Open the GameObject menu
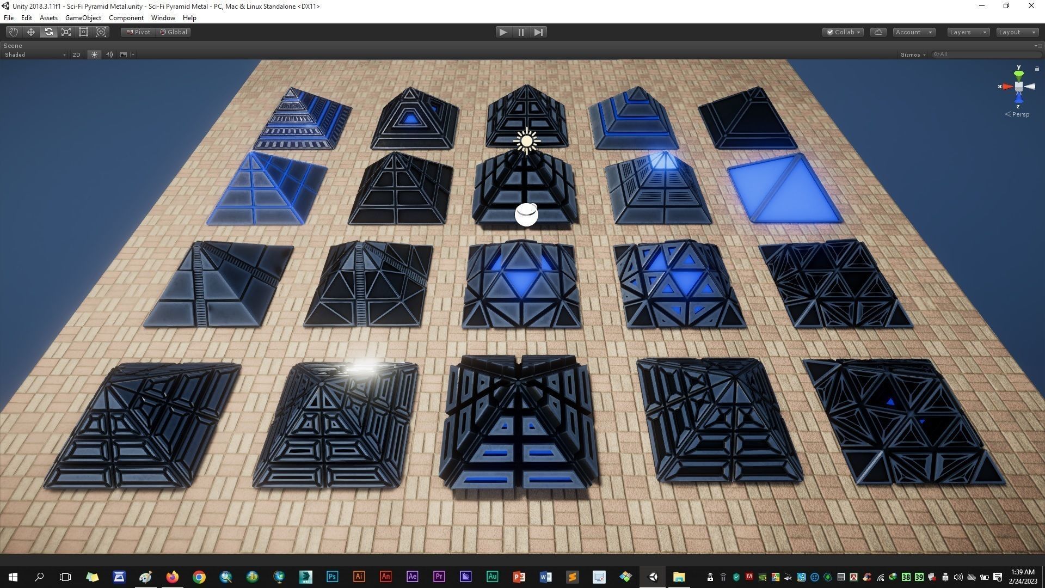Viewport: 1045px width, 588px height. 83,18
